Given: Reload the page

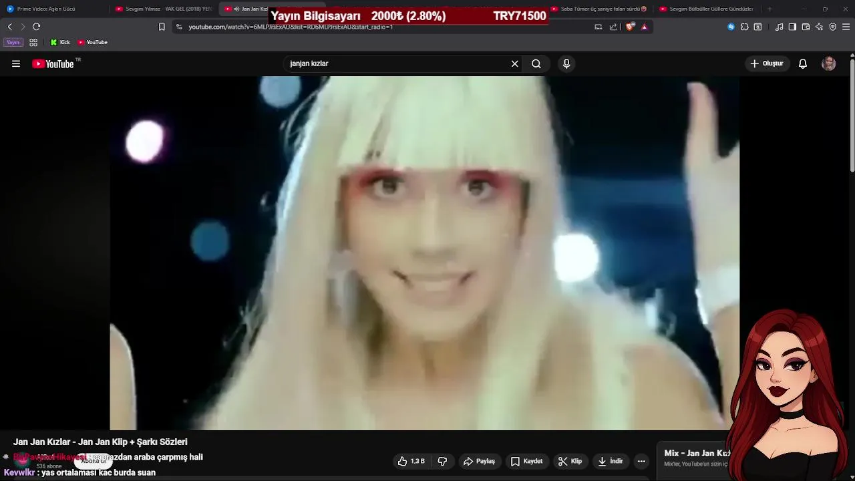Looking at the screenshot, I should pyautogui.click(x=36, y=27).
